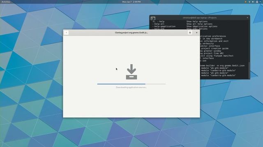Click "--help-gapplication" option in terminal
This screenshot has height=147, width=263.
[164, 26]
